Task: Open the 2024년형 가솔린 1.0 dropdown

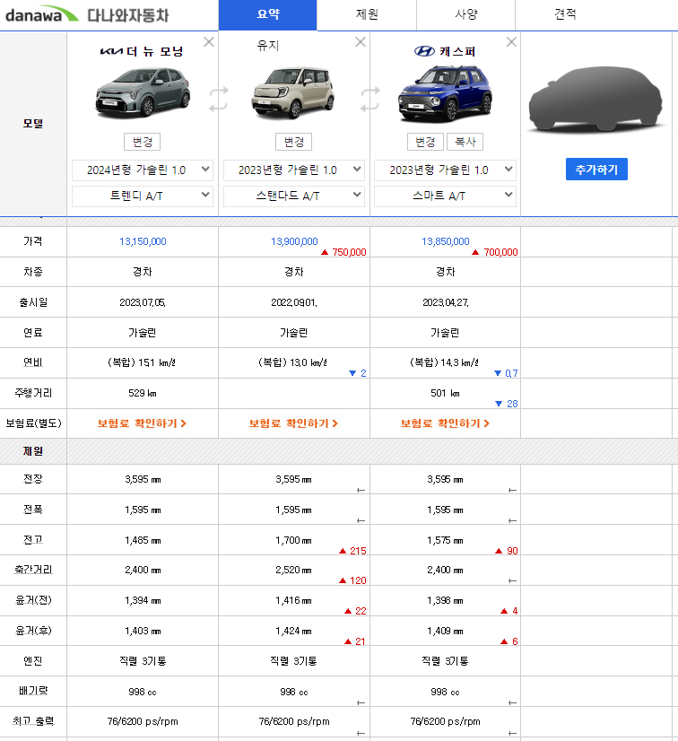Action: pos(143,170)
